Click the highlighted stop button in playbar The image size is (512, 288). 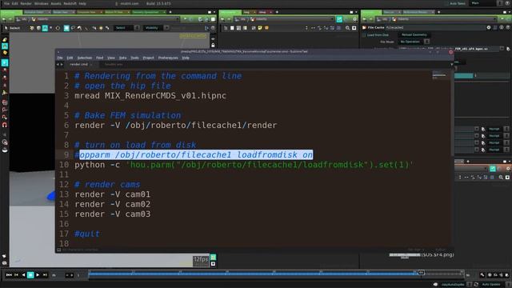[x=30, y=275]
